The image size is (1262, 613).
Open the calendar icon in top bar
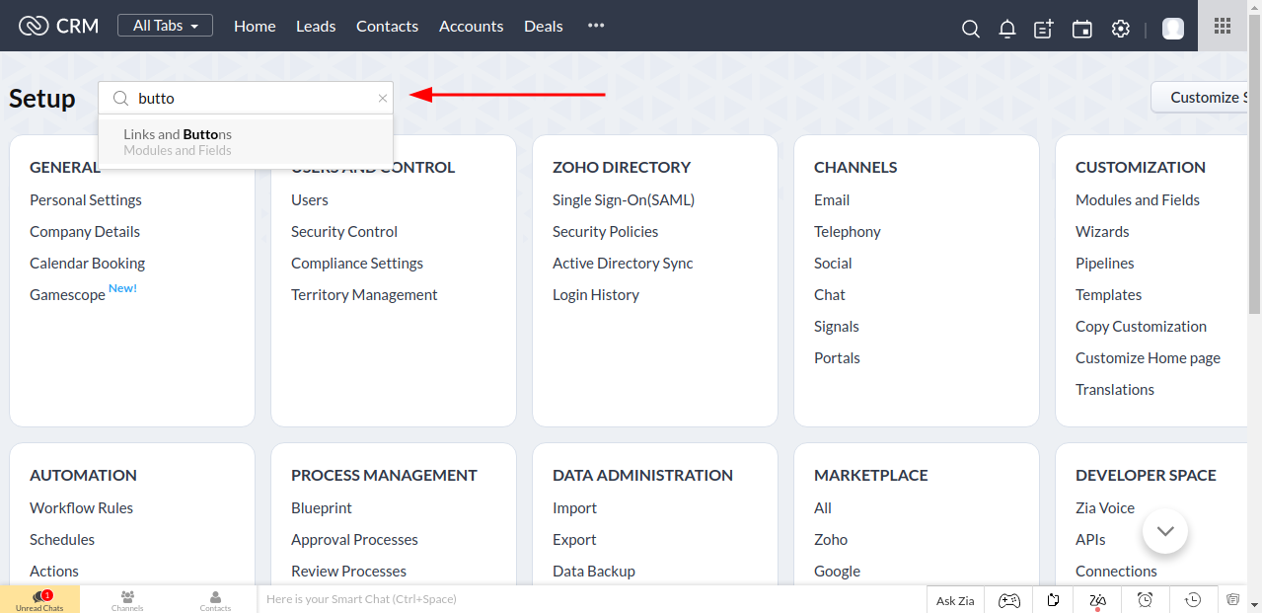(1082, 29)
